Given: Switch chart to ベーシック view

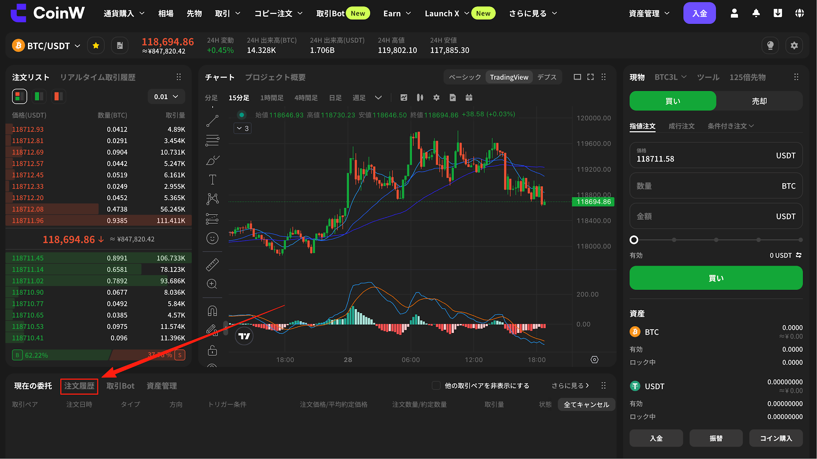Looking at the screenshot, I should 465,77.
